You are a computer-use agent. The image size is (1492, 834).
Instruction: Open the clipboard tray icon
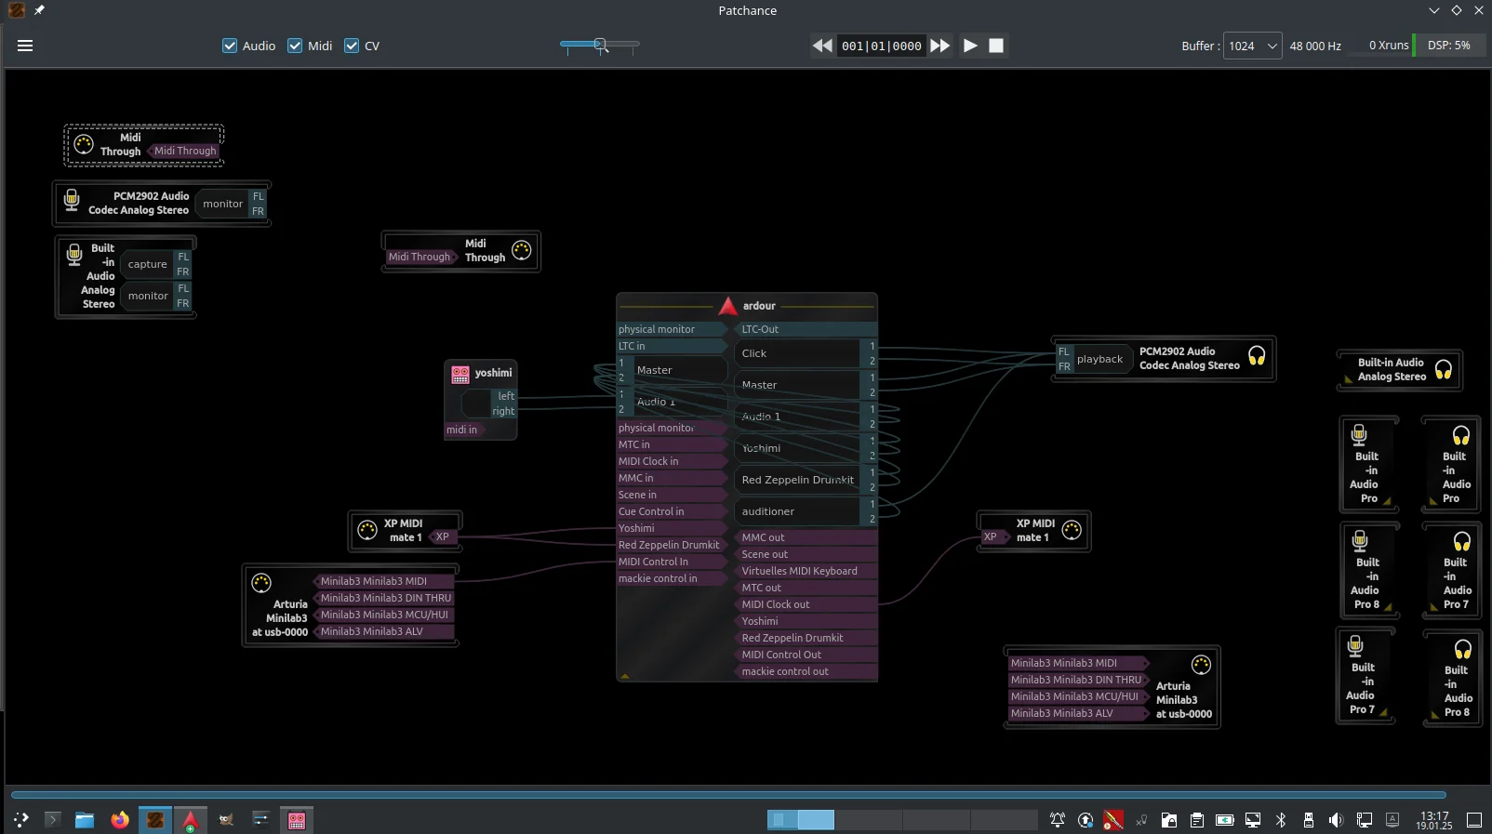1197,820
